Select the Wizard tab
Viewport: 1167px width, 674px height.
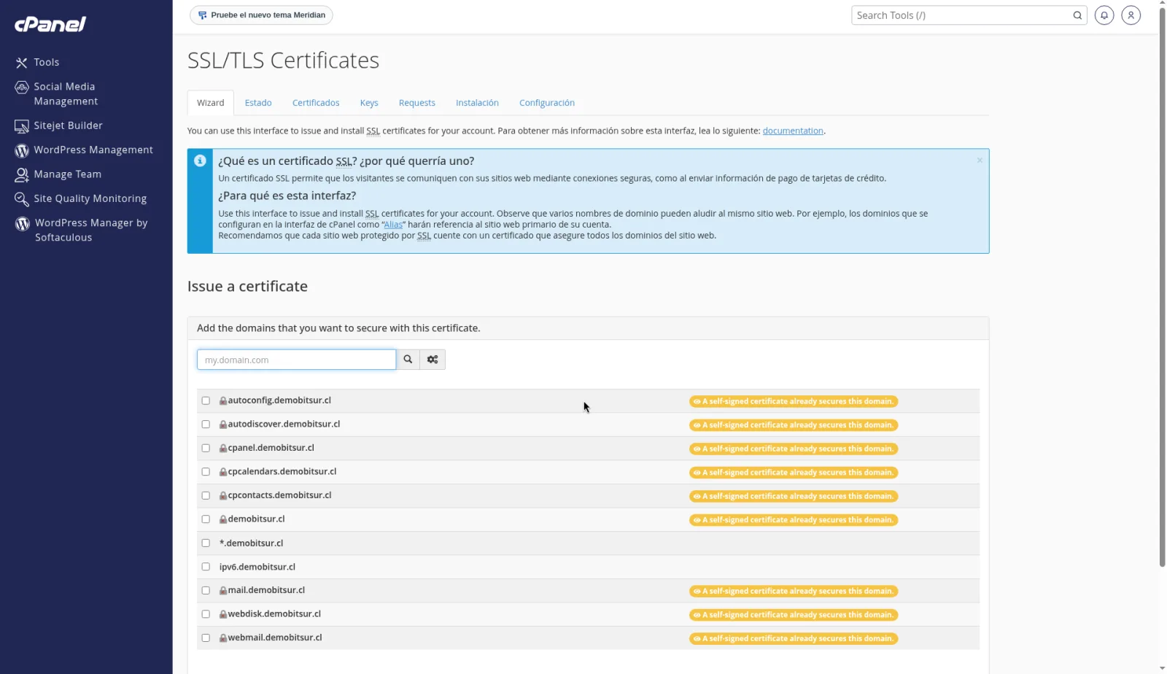tap(211, 103)
